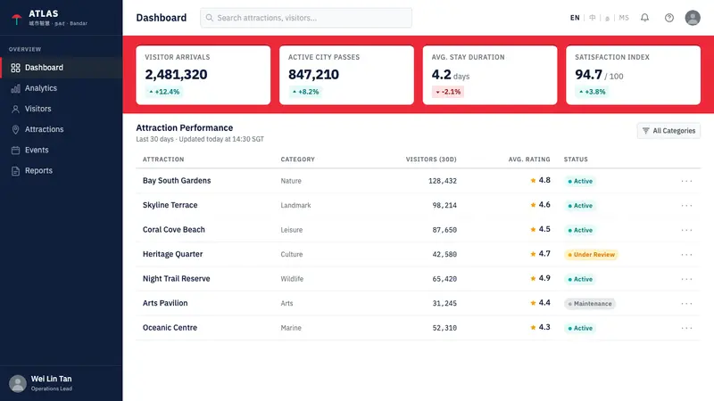The height and width of the screenshot is (401, 714).
Task: Select the Oceanic Centre name
Action: coord(170,328)
